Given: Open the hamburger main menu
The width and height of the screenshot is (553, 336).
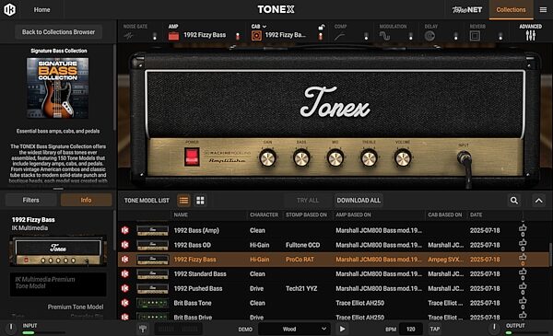Looking at the screenshot, I should (543, 10).
